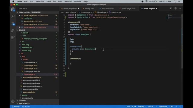Open the errors and warnings status item

(26, 106)
